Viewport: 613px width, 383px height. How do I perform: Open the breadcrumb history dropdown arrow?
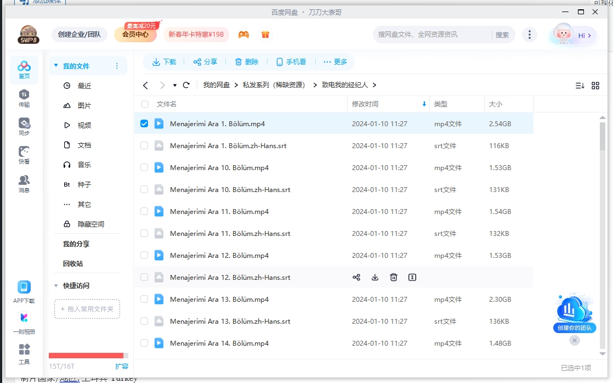[x=174, y=85]
